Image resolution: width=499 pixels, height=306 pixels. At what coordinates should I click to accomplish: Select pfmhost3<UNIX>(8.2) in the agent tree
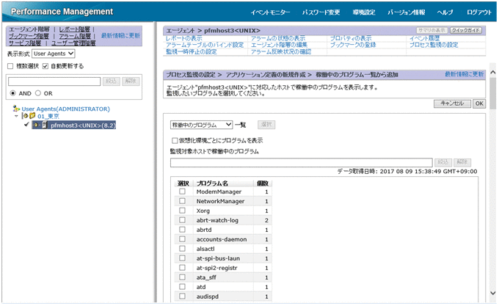tap(83, 125)
